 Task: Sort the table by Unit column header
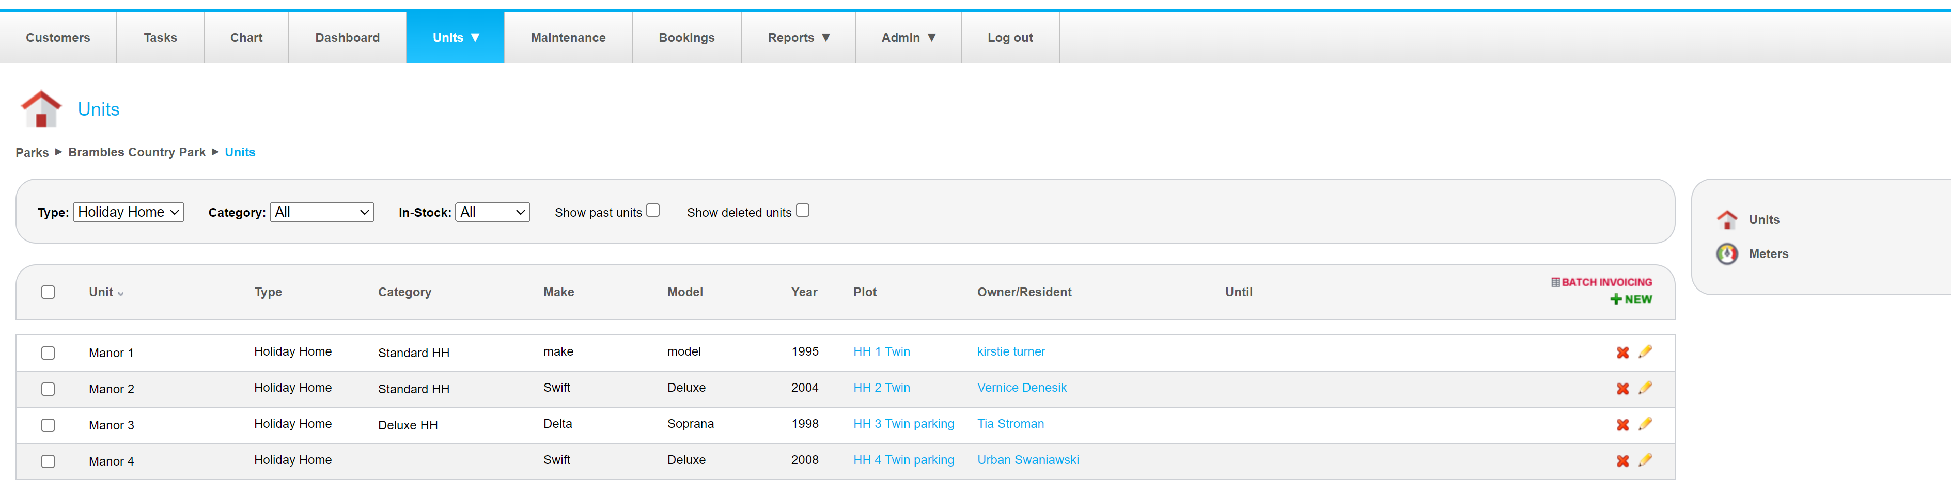point(101,292)
